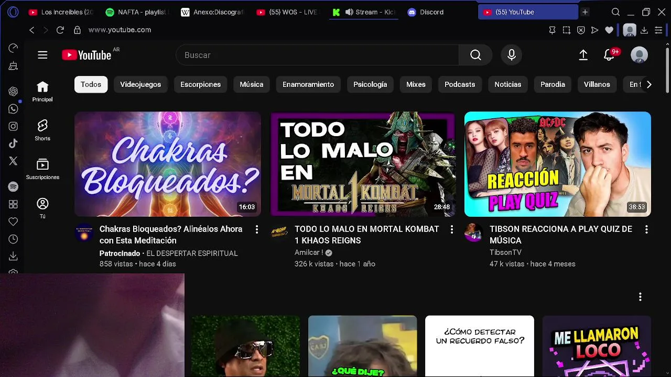
Task: Select the 'Podcasts' filter chip
Action: tap(460, 84)
